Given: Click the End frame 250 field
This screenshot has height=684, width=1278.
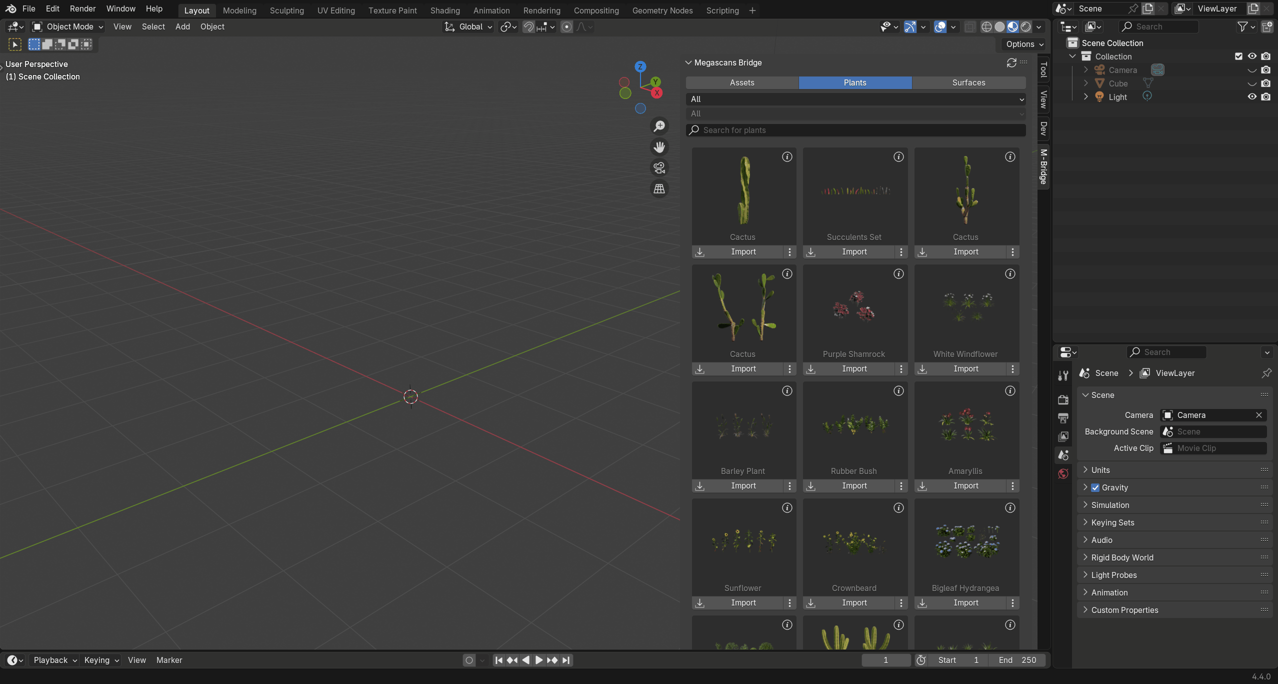Looking at the screenshot, I should pyautogui.click(x=1018, y=660).
